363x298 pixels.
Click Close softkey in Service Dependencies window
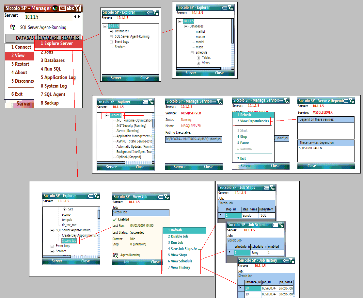312,166
